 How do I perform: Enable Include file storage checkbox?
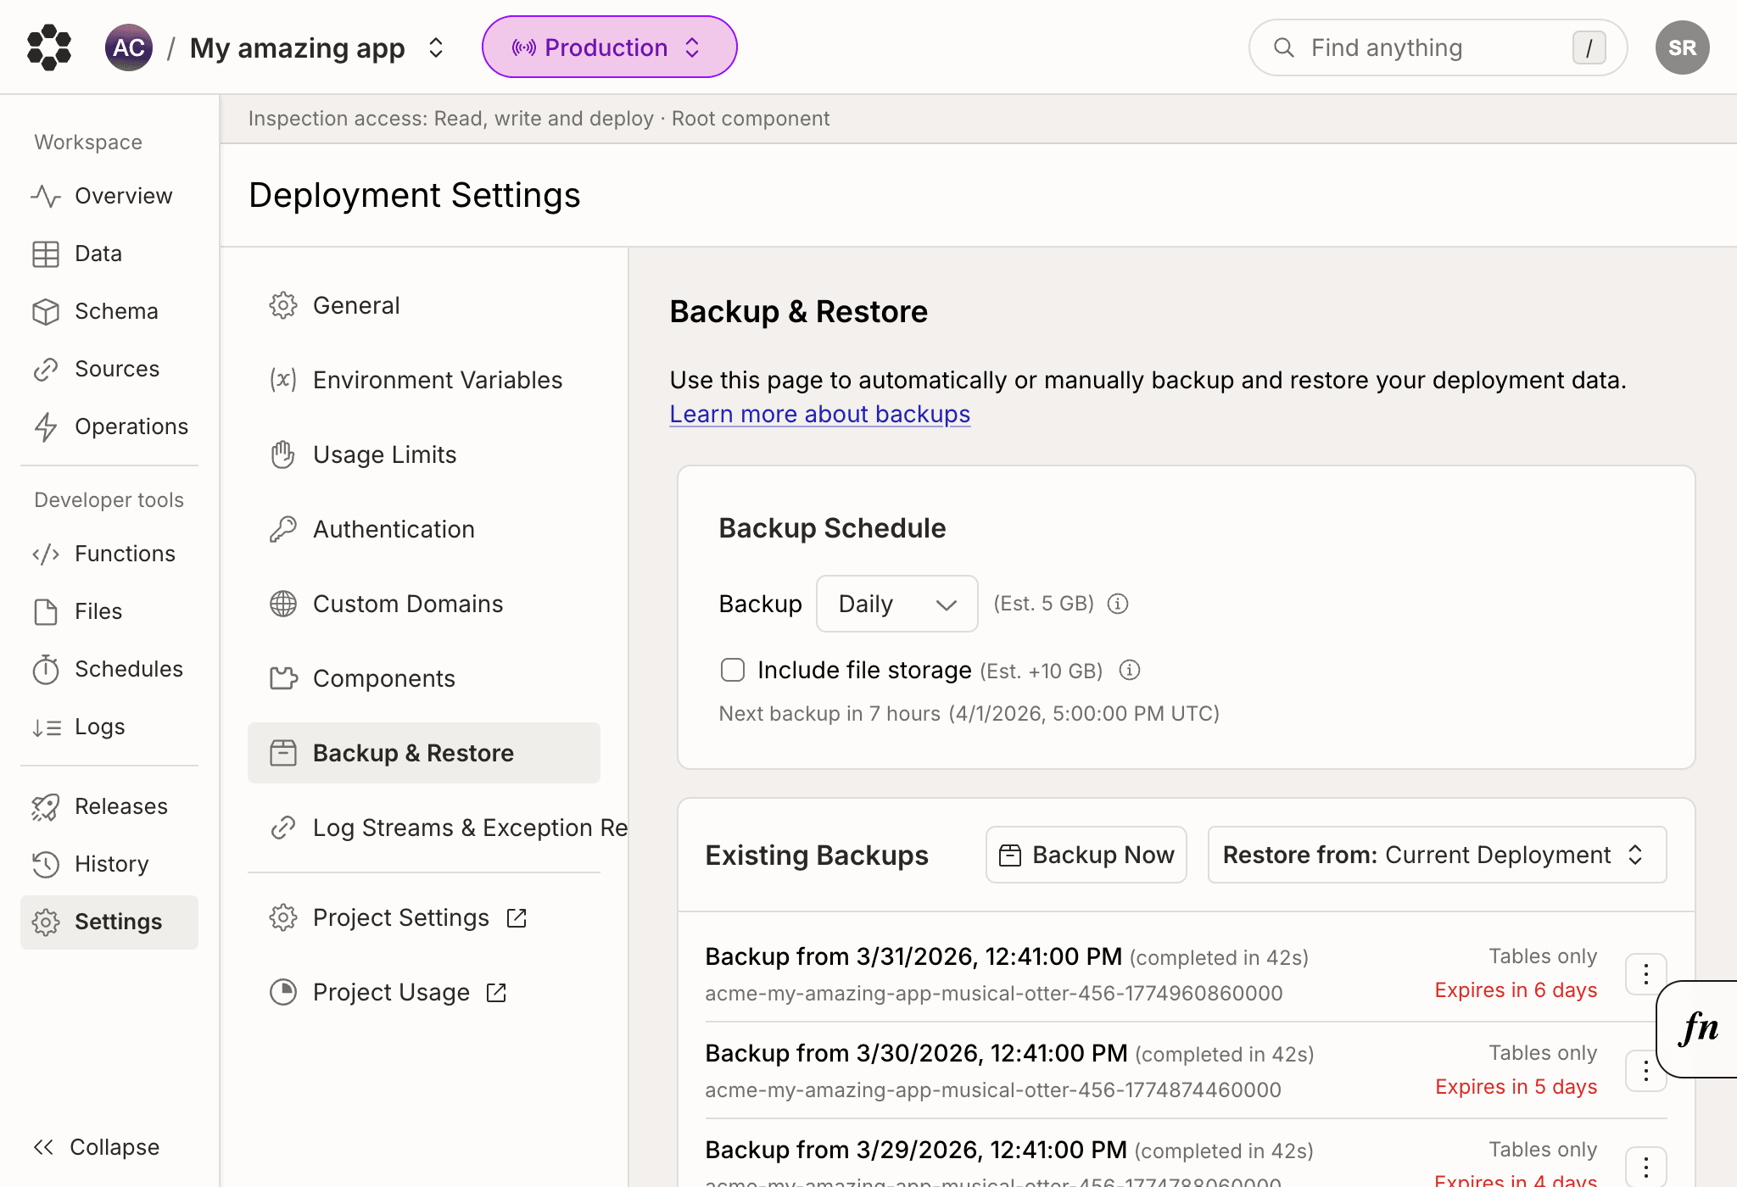(x=733, y=670)
